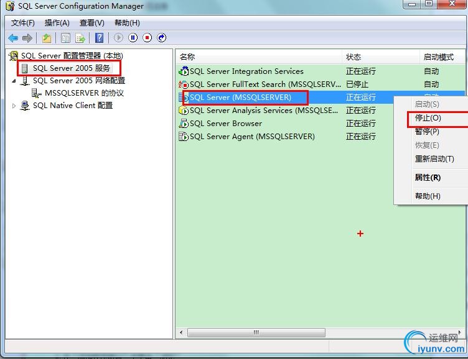Click the Forward arrow toolbar icon
The height and width of the screenshot is (359, 468).
coord(27,38)
